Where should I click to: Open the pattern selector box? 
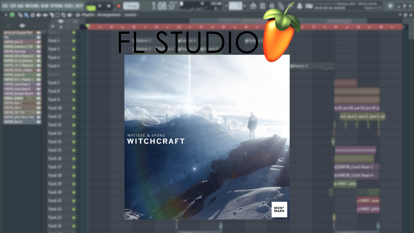(235, 6)
